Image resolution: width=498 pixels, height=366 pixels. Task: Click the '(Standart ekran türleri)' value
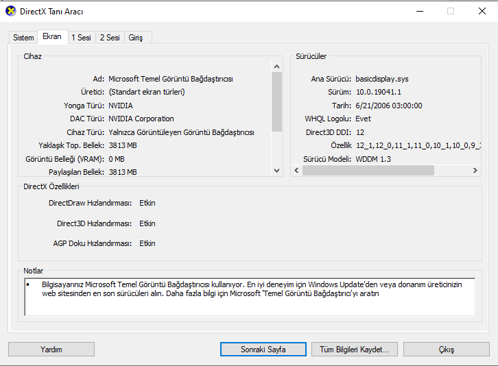[147, 92]
